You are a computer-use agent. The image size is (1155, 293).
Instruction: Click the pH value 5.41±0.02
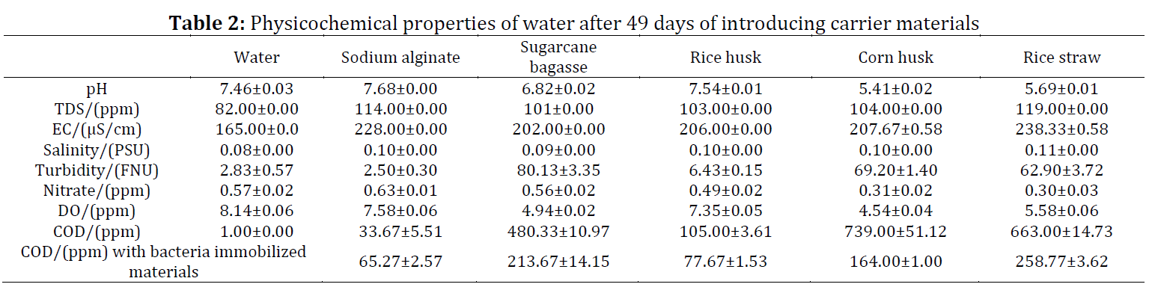click(895, 90)
